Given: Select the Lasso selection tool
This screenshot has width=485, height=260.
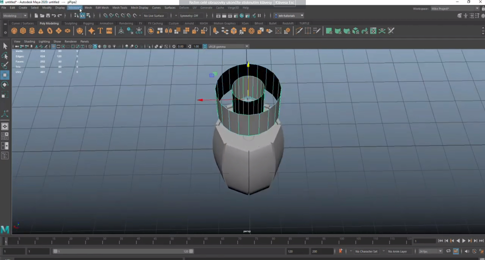Looking at the screenshot, I should [x=5, y=56].
